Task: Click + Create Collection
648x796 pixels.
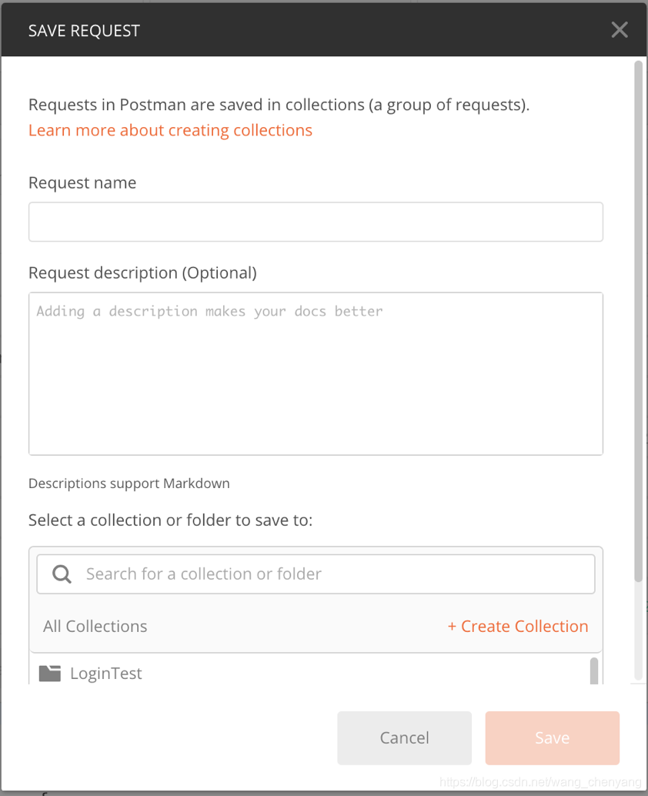Action: click(x=518, y=627)
